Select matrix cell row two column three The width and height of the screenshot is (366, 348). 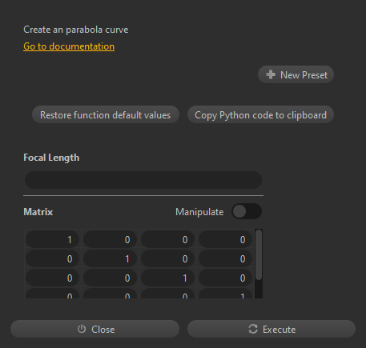pyautogui.click(x=167, y=258)
